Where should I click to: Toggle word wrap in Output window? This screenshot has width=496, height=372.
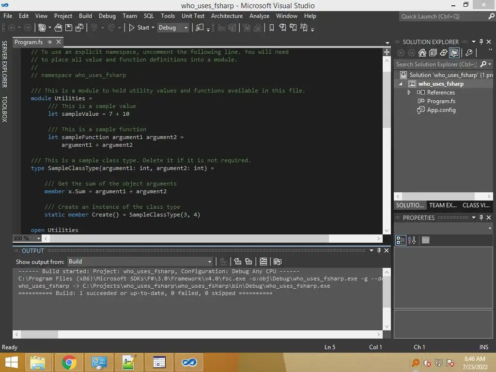coord(278,262)
